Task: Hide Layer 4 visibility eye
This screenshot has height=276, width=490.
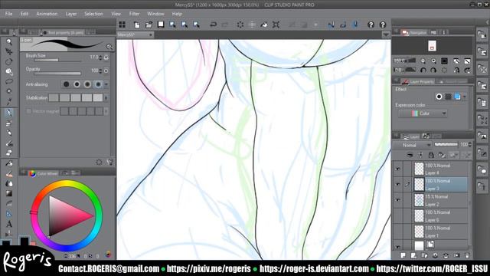Action: point(397,169)
